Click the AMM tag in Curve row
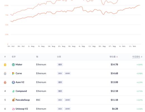Image resolution: width=145 pixels, height=112 pixels. coord(67,73)
